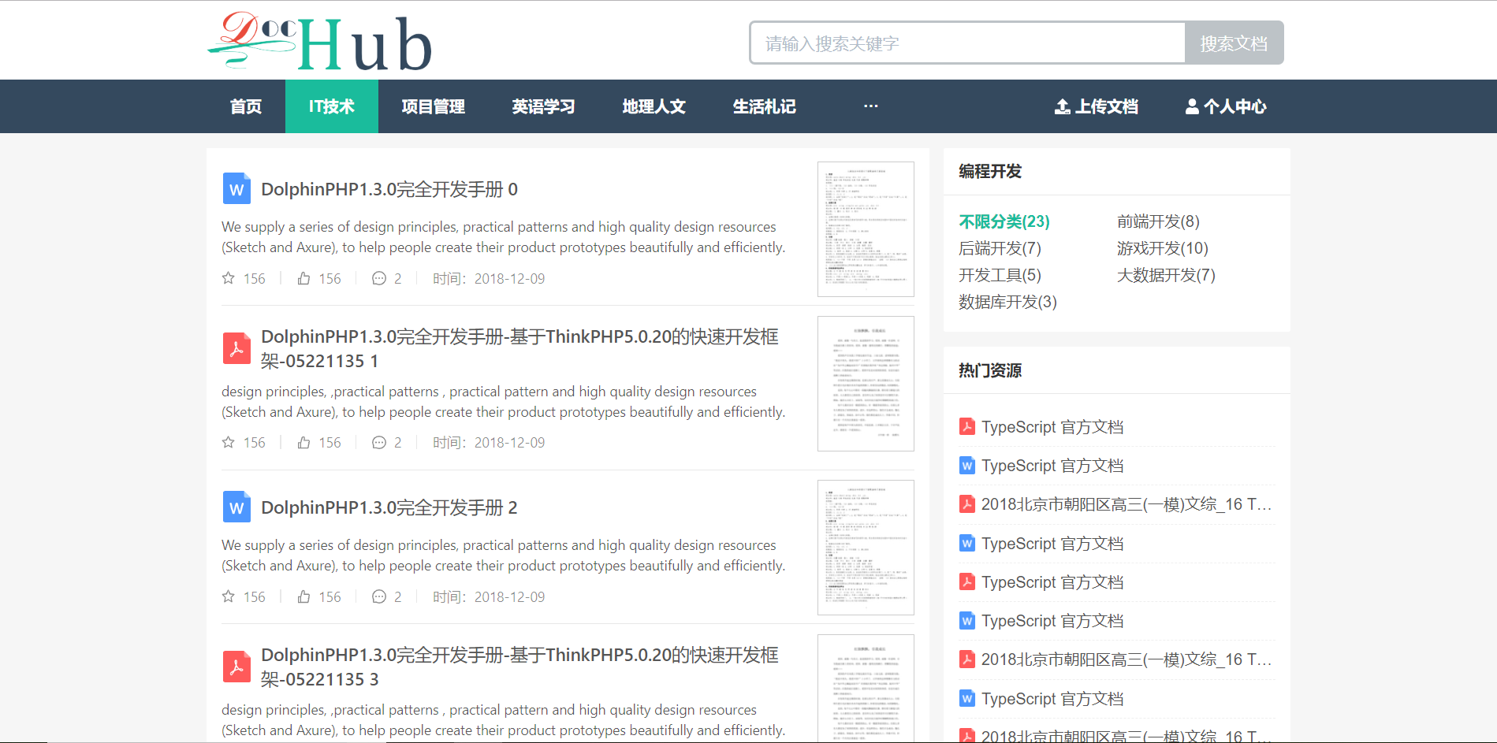Click the PDF icon of first 热门资源 item

point(967,426)
